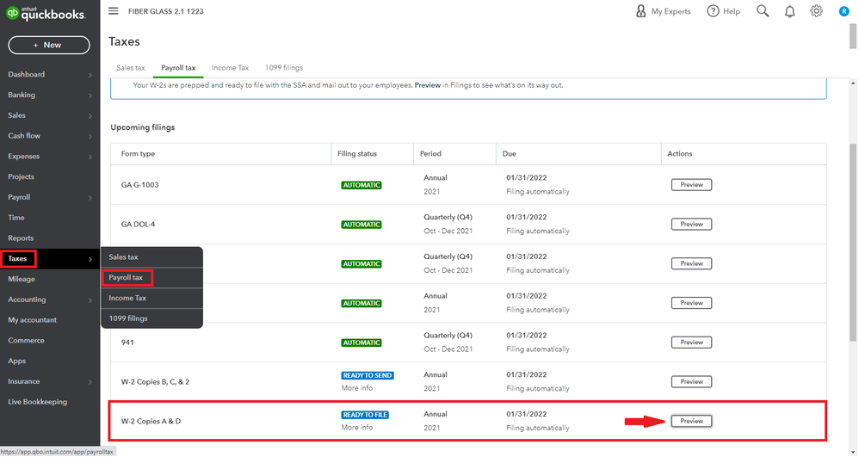Switch to the Sales tax tab

click(x=131, y=67)
